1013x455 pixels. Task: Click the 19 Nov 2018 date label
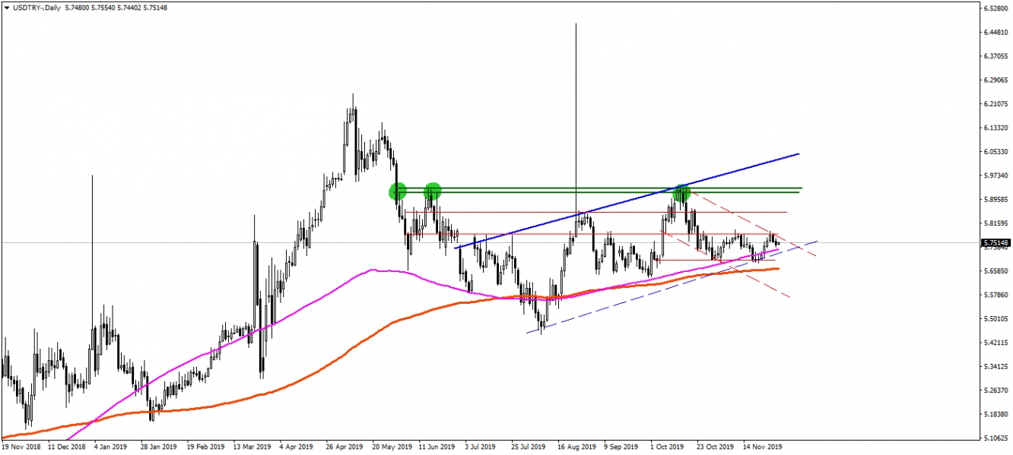click(21, 447)
